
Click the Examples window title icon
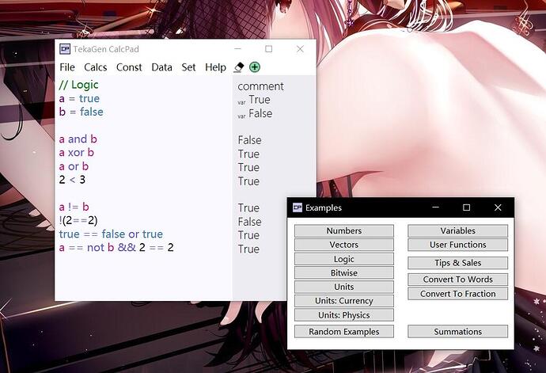pyautogui.click(x=297, y=207)
